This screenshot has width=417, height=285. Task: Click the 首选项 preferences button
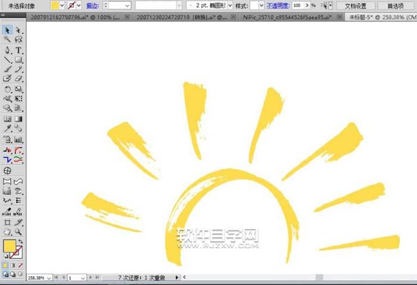coord(396,5)
